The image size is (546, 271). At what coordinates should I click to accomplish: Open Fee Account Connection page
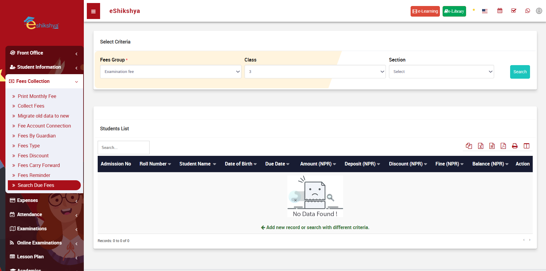pos(44,126)
